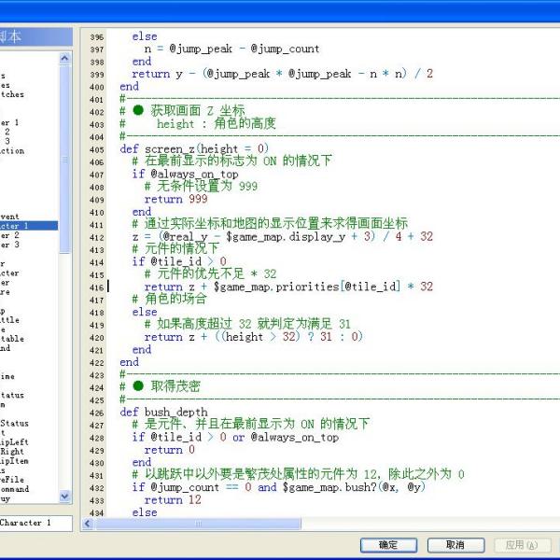
Task: Click the horizontal scrollbar left arrow
Action: pyautogui.click(x=88, y=524)
